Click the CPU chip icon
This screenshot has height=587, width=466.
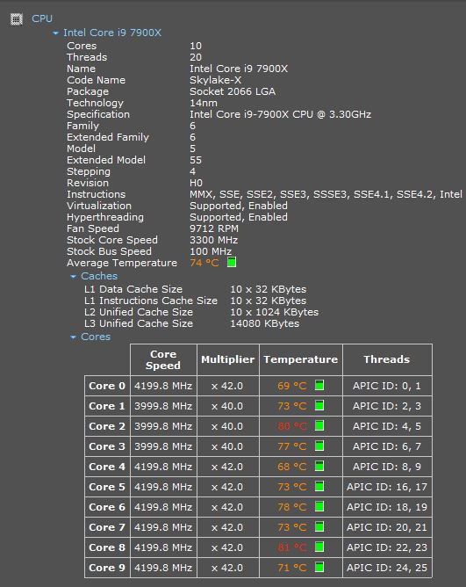click(x=17, y=19)
